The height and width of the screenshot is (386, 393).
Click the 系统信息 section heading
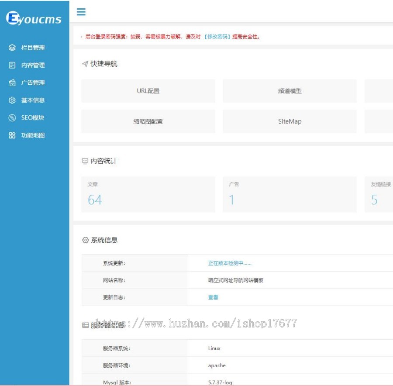point(104,240)
